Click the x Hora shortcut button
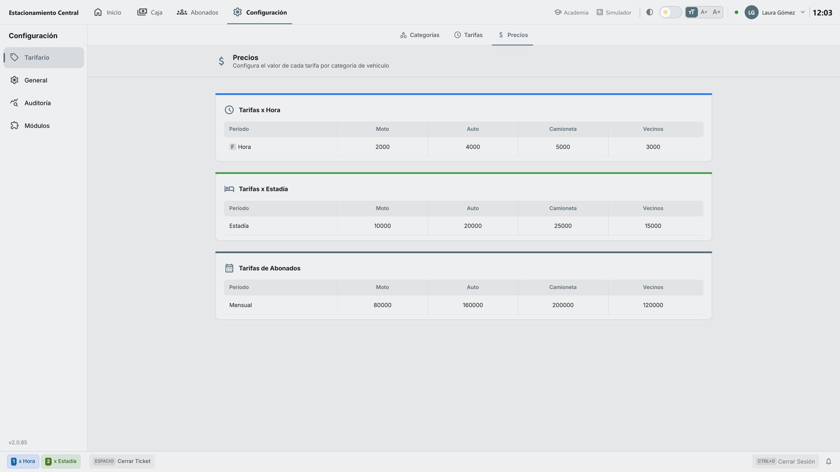The width and height of the screenshot is (840, 472). tap(23, 462)
